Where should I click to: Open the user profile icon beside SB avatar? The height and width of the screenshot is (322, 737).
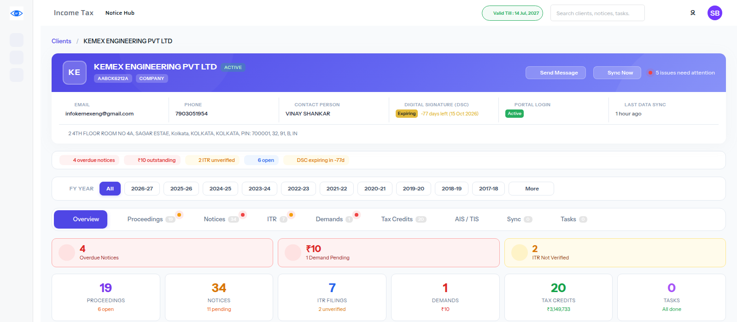(x=693, y=13)
